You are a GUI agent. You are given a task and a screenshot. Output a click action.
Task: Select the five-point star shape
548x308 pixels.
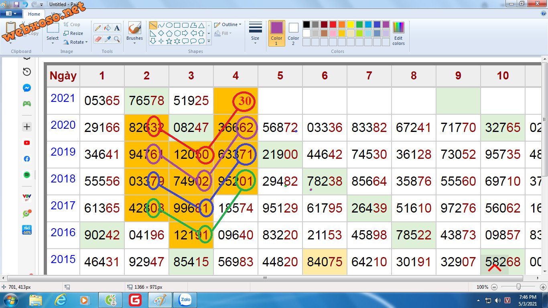[x=169, y=41]
